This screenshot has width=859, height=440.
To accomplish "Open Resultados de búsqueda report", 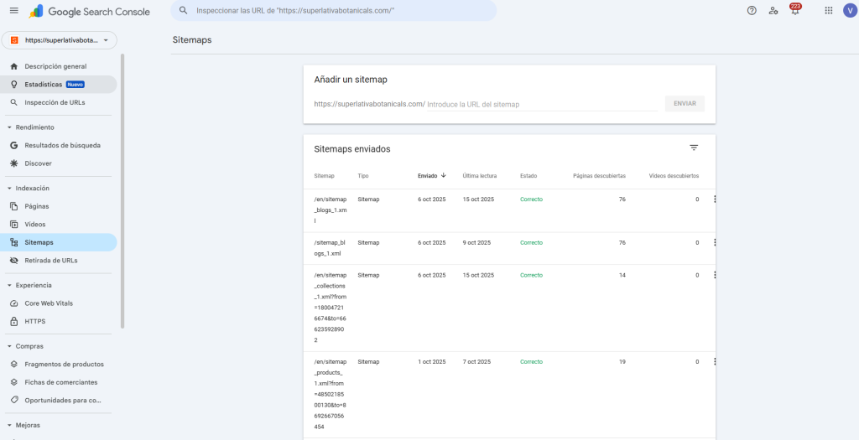I will point(62,146).
